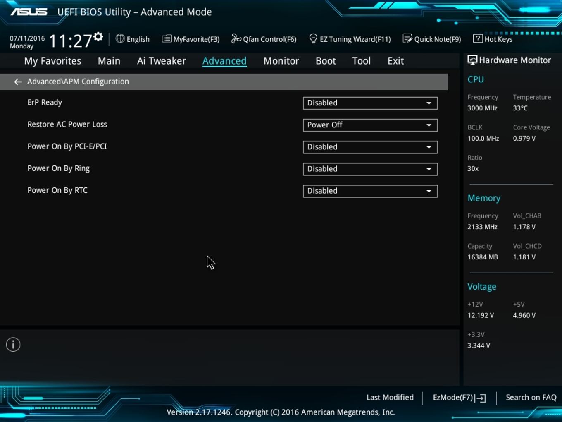562x422 pixels.
Task: Click the Search on FAQ link
Action: [531, 397]
